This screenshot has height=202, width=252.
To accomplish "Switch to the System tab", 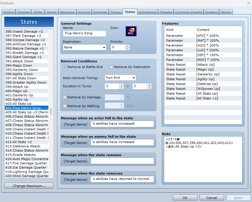I will [x=211, y=12].
